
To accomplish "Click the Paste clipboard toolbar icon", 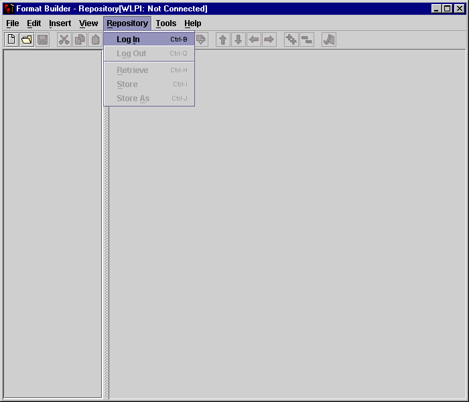I will pos(95,40).
